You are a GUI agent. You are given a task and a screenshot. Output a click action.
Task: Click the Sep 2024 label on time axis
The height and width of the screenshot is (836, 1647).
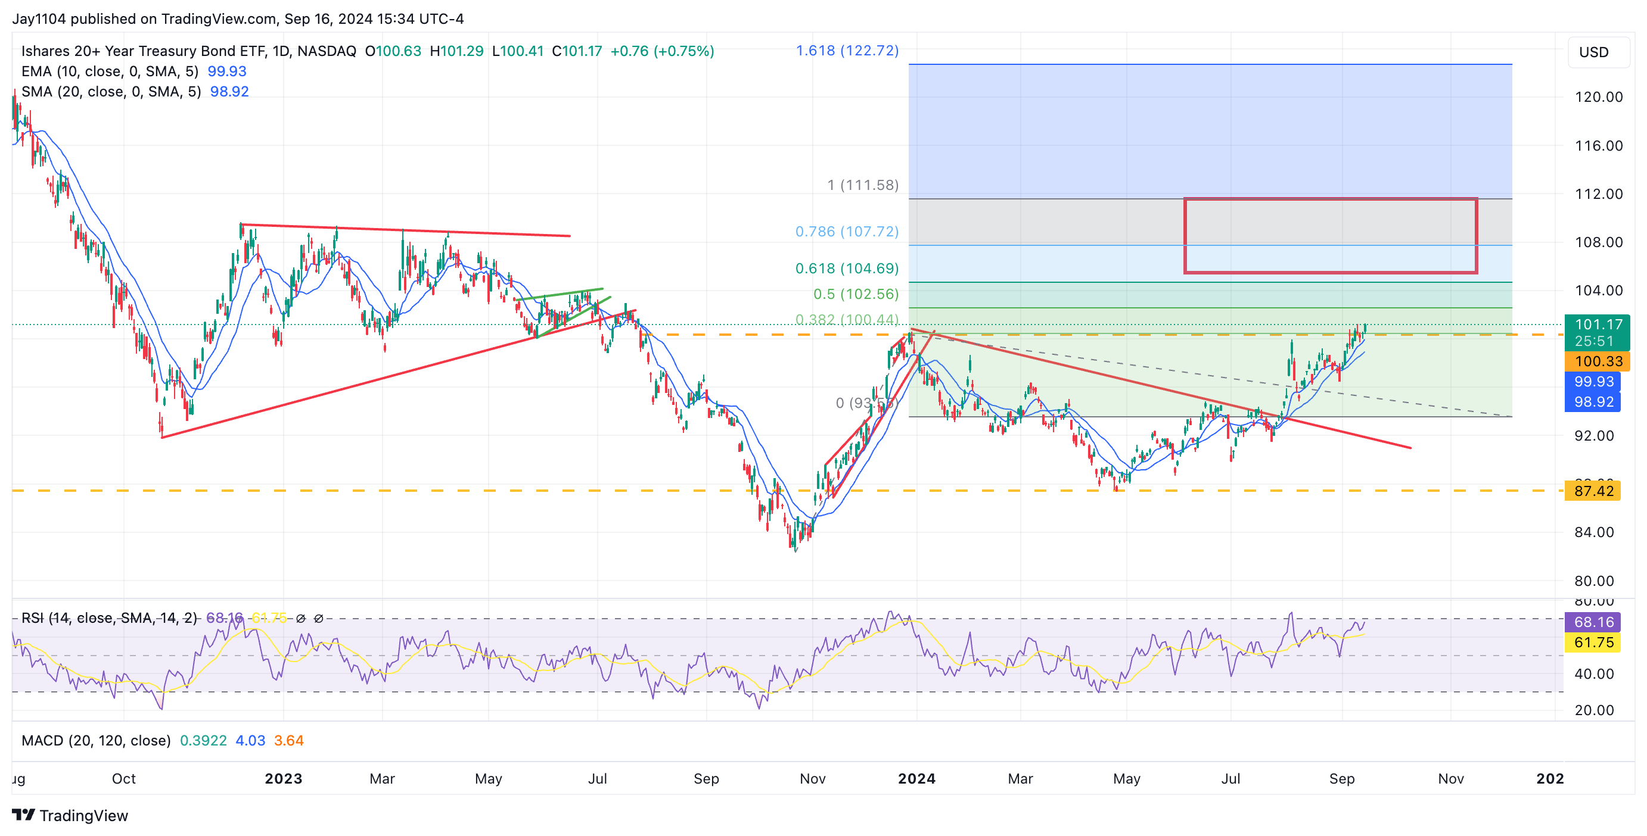(x=1342, y=779)
